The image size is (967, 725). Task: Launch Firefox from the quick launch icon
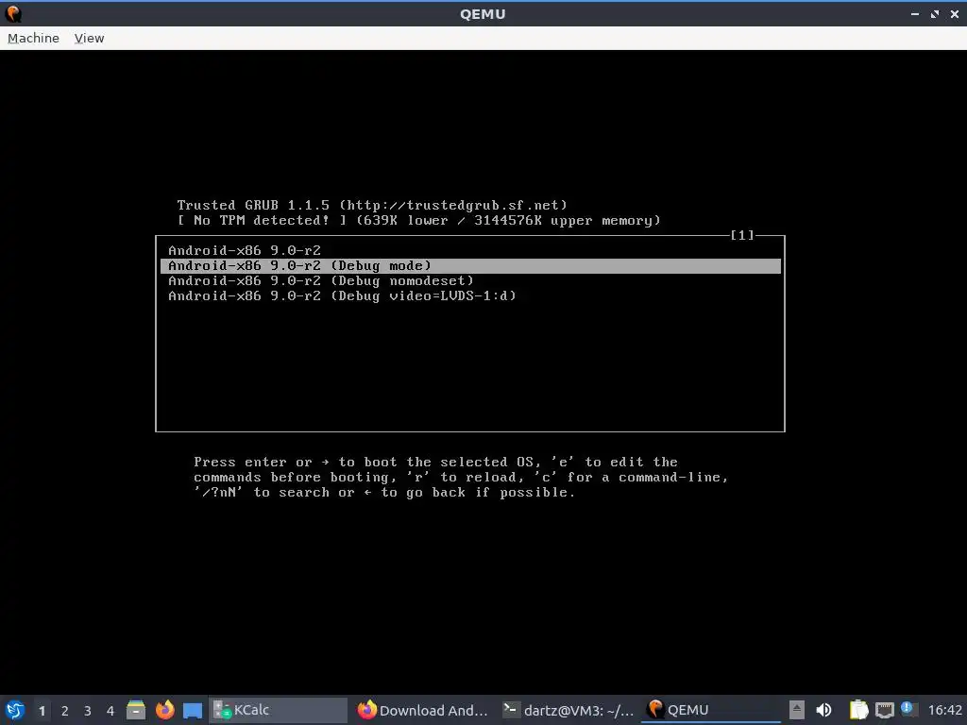click(x=164, y=710)
